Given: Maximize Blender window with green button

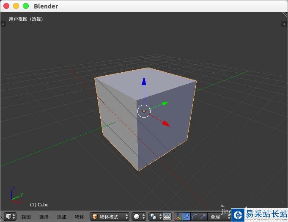Looking at the screenshot, I should [26, 6].
